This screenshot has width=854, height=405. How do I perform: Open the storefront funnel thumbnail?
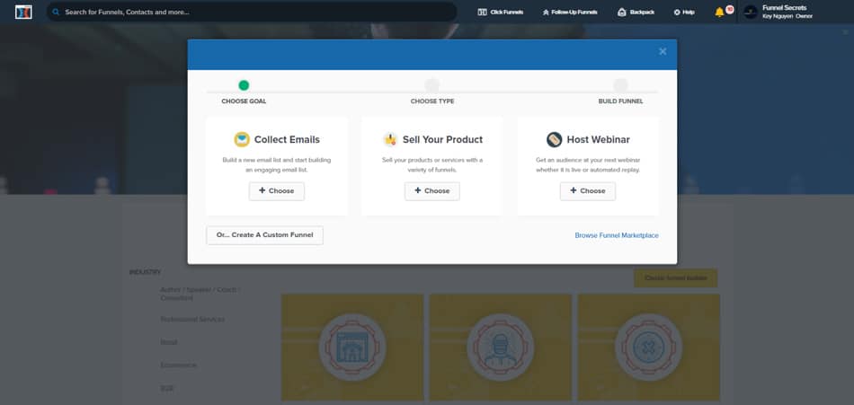tap(352, 348)
